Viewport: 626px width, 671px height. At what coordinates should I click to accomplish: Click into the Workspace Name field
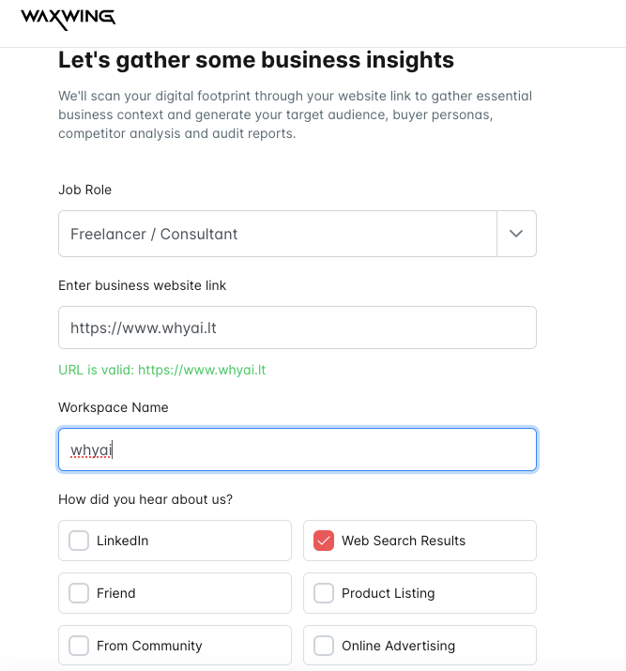pyautogui.click(x=297, y=450)
